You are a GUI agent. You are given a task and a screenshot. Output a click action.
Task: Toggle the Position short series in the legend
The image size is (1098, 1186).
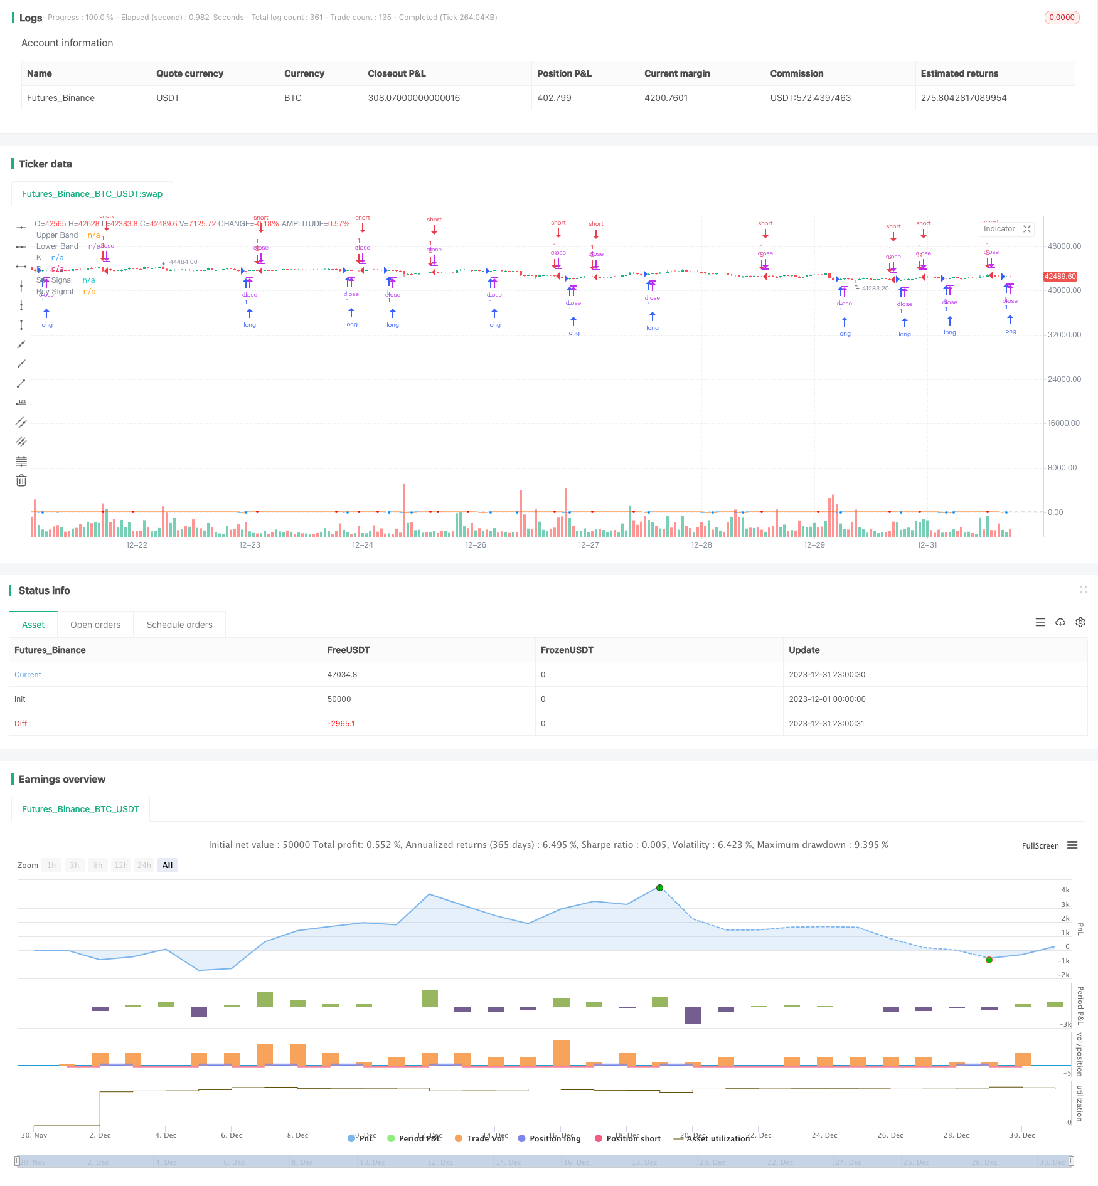pyautogui.click(x=627, y=1138)
